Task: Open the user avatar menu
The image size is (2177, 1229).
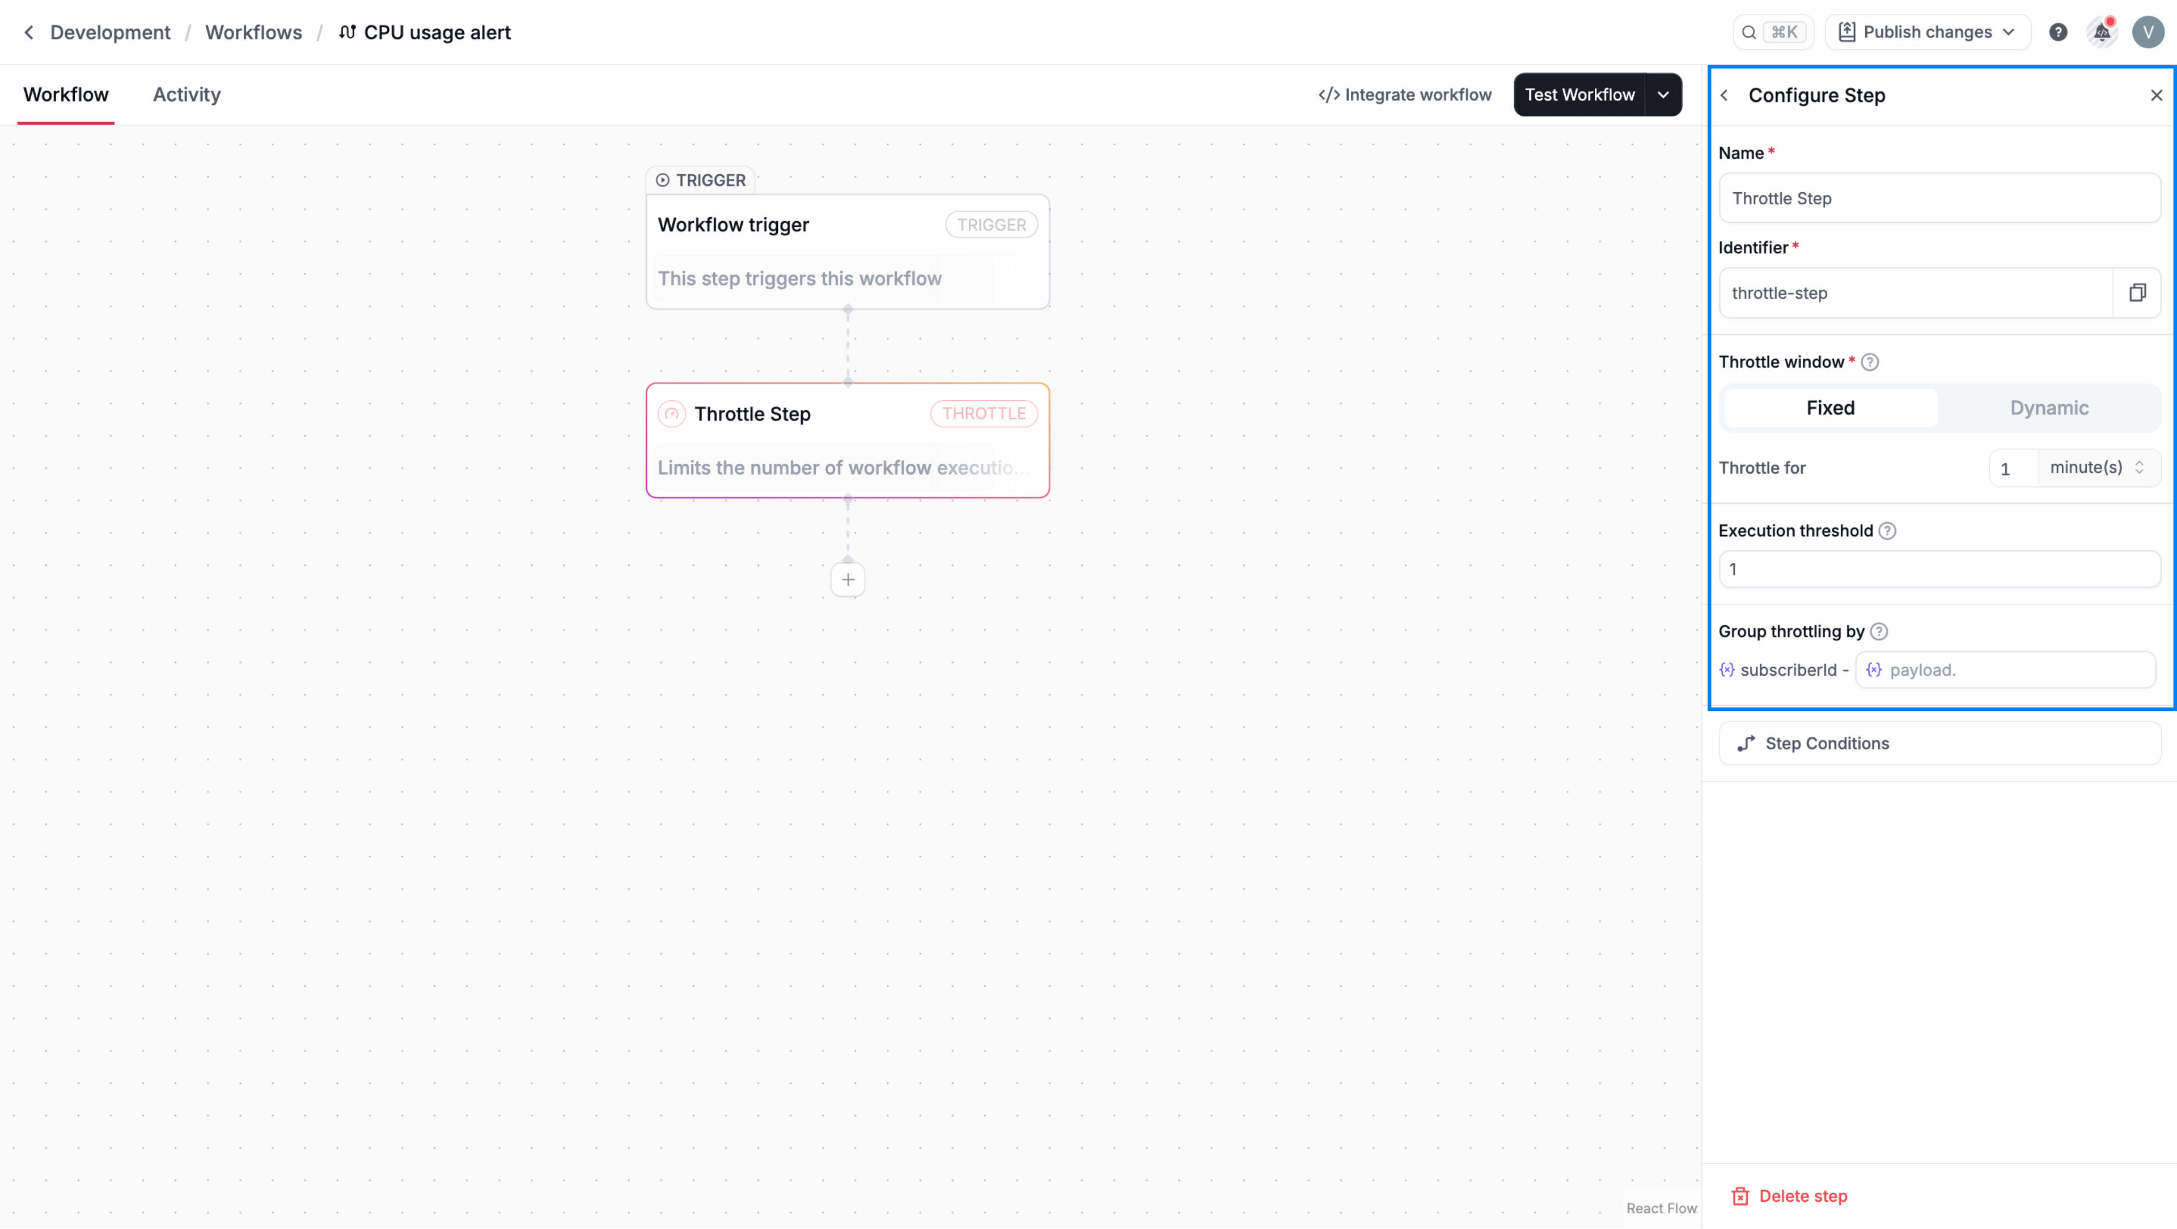Action: (x=2148, y=32)
